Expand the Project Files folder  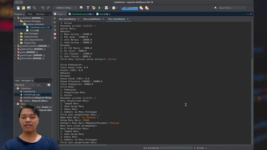tap(18, 43)
